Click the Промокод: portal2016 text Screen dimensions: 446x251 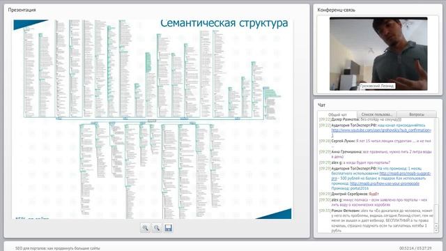pyautogui.click(x=350, y=188)
